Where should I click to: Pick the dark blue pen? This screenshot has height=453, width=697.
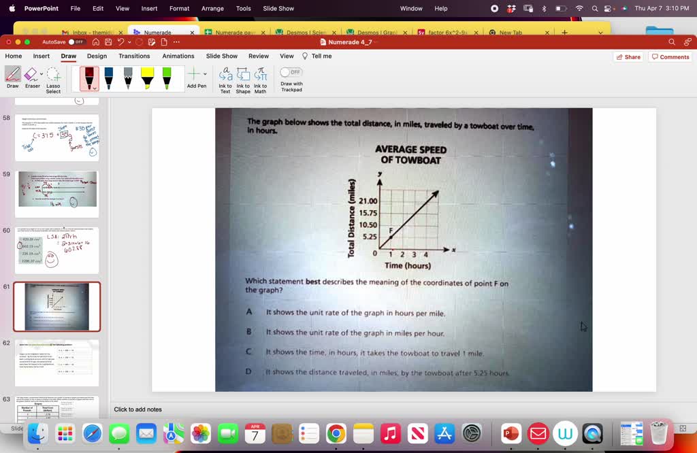(108, 78)
